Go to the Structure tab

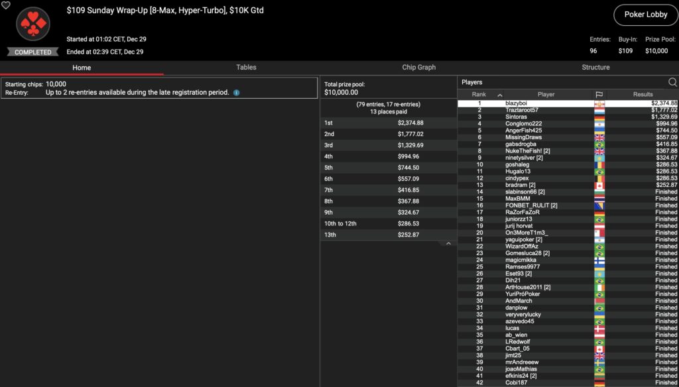click(595, 68)
